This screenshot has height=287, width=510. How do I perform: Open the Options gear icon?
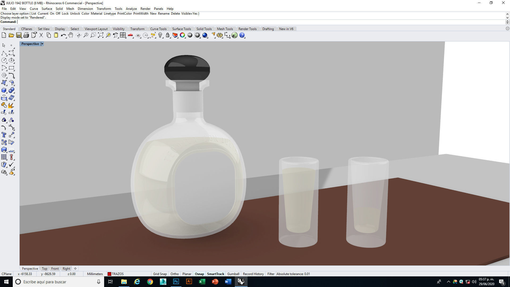tap(220, 35)
